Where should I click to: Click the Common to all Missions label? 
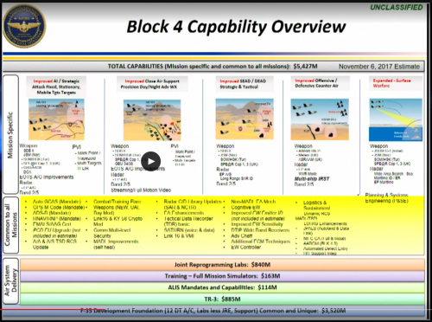tap(11, 225)
